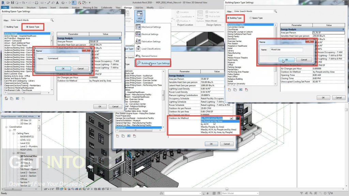Screen dimensions: 349x196
Task: Click OK in middle Building/Space dialog
Action: (211, 144)
